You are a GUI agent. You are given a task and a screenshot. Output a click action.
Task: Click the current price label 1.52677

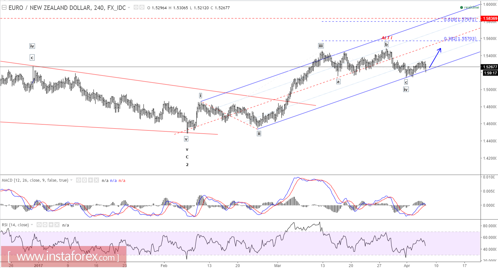coord(489,67)
